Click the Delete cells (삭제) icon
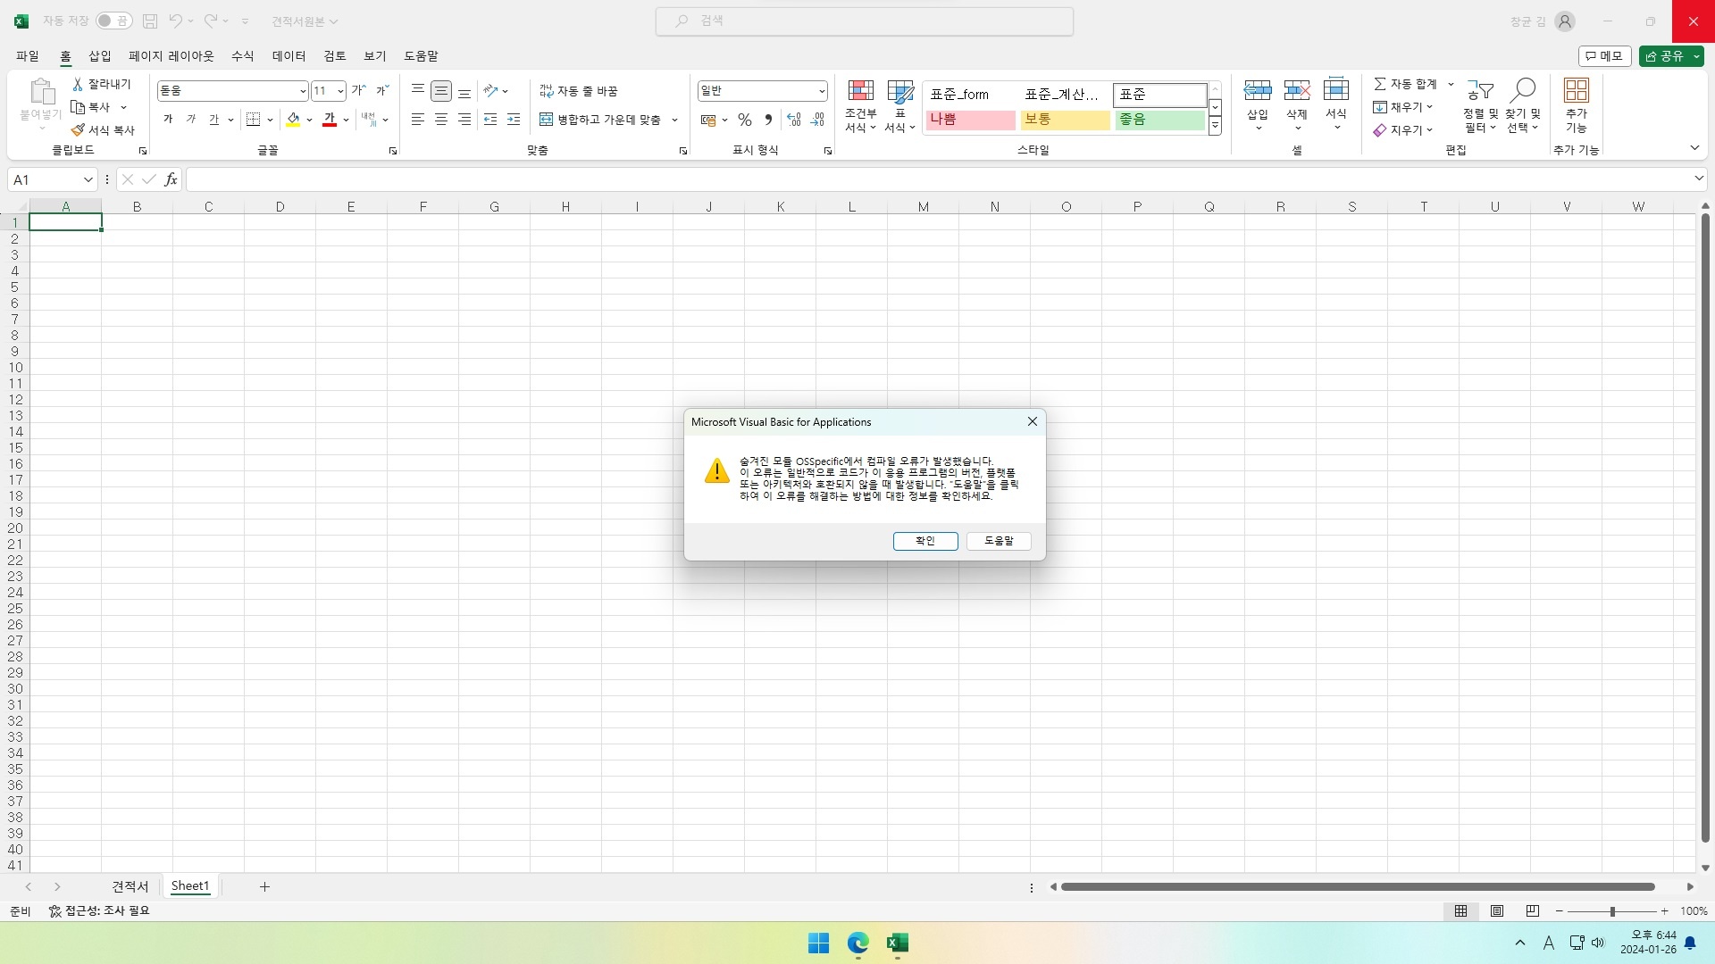1715x964 pixels. [x=1297, y=90]
